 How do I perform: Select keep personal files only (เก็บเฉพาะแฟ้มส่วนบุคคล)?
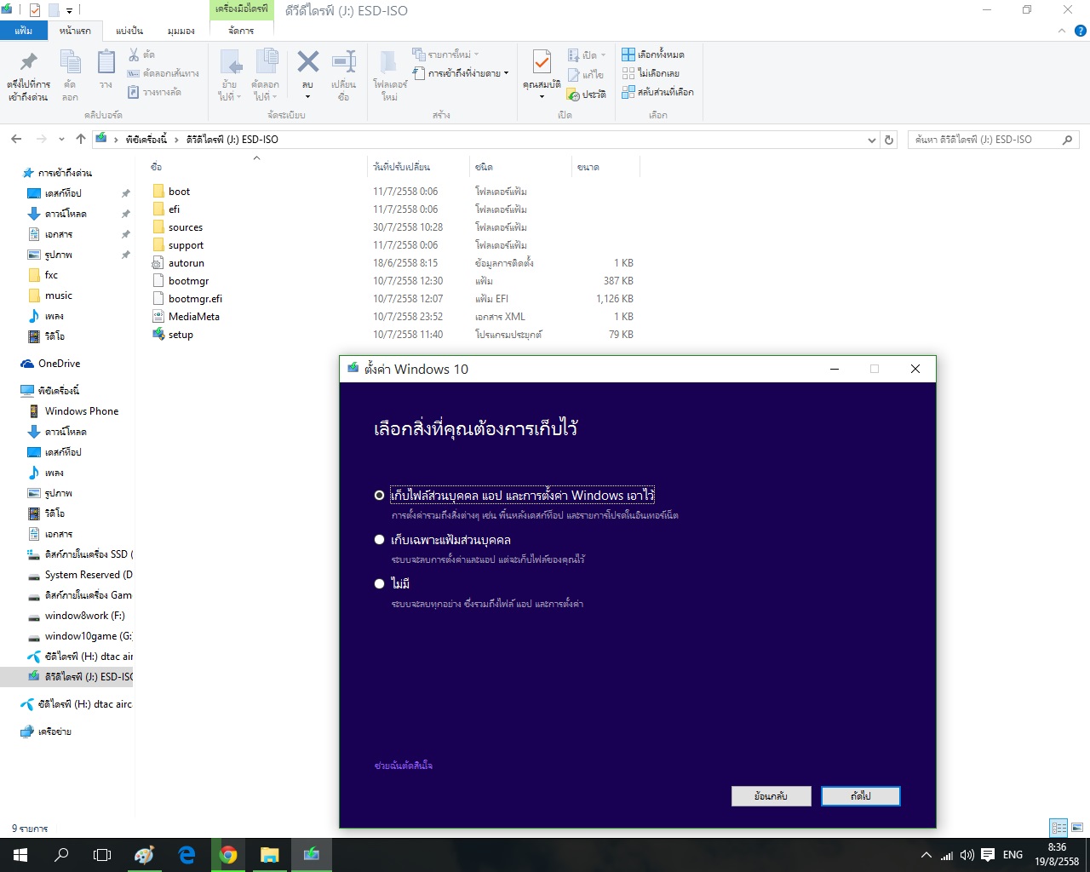tap(379, 539)
